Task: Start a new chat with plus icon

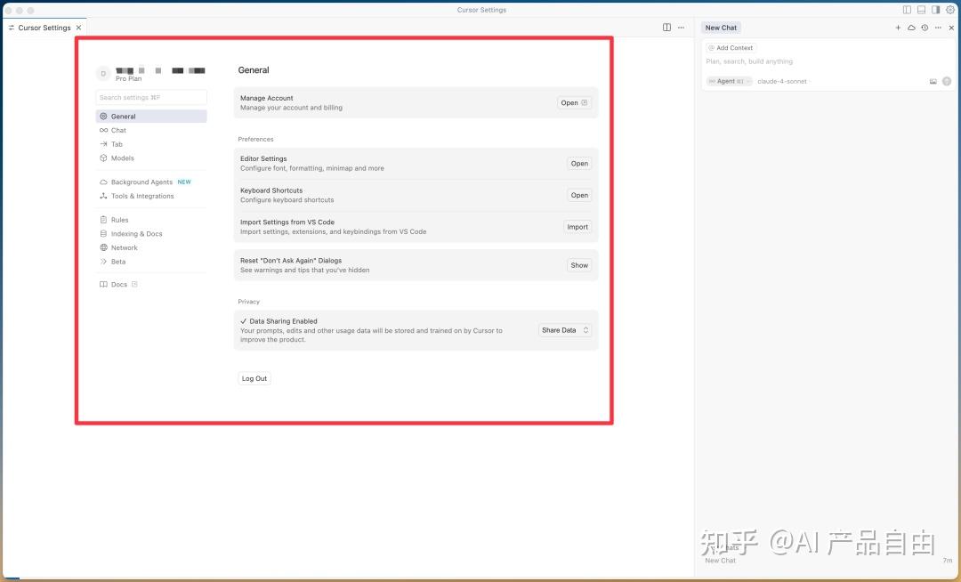Action: (x=898, y=28)
